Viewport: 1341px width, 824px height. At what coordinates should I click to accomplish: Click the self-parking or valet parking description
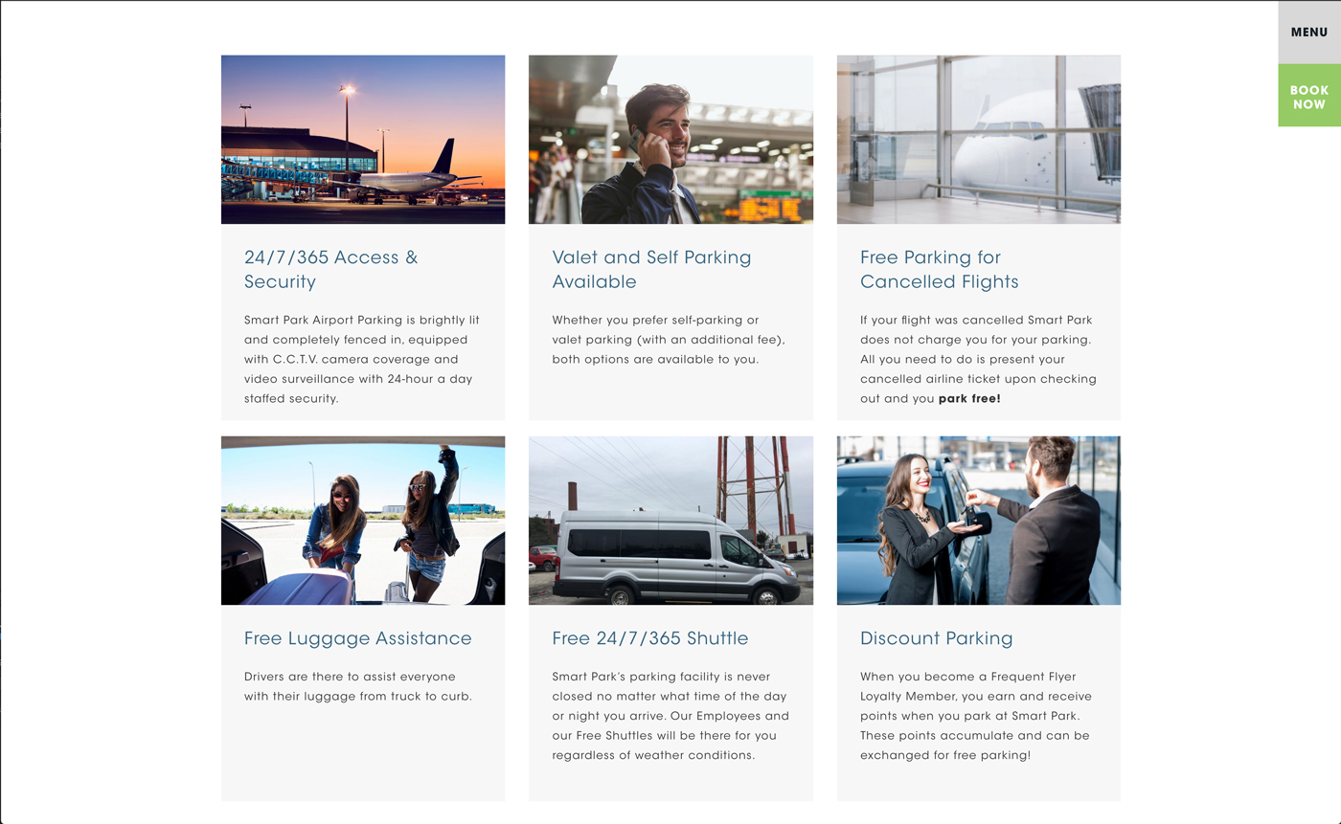(669, 340)
